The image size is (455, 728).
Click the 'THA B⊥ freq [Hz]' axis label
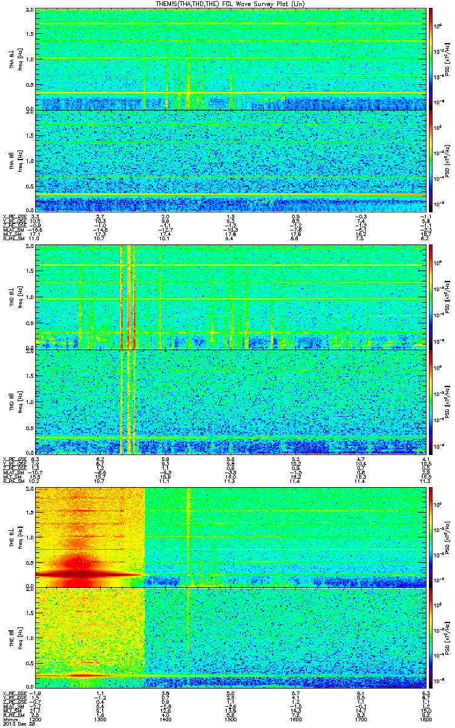pos(15,58)
